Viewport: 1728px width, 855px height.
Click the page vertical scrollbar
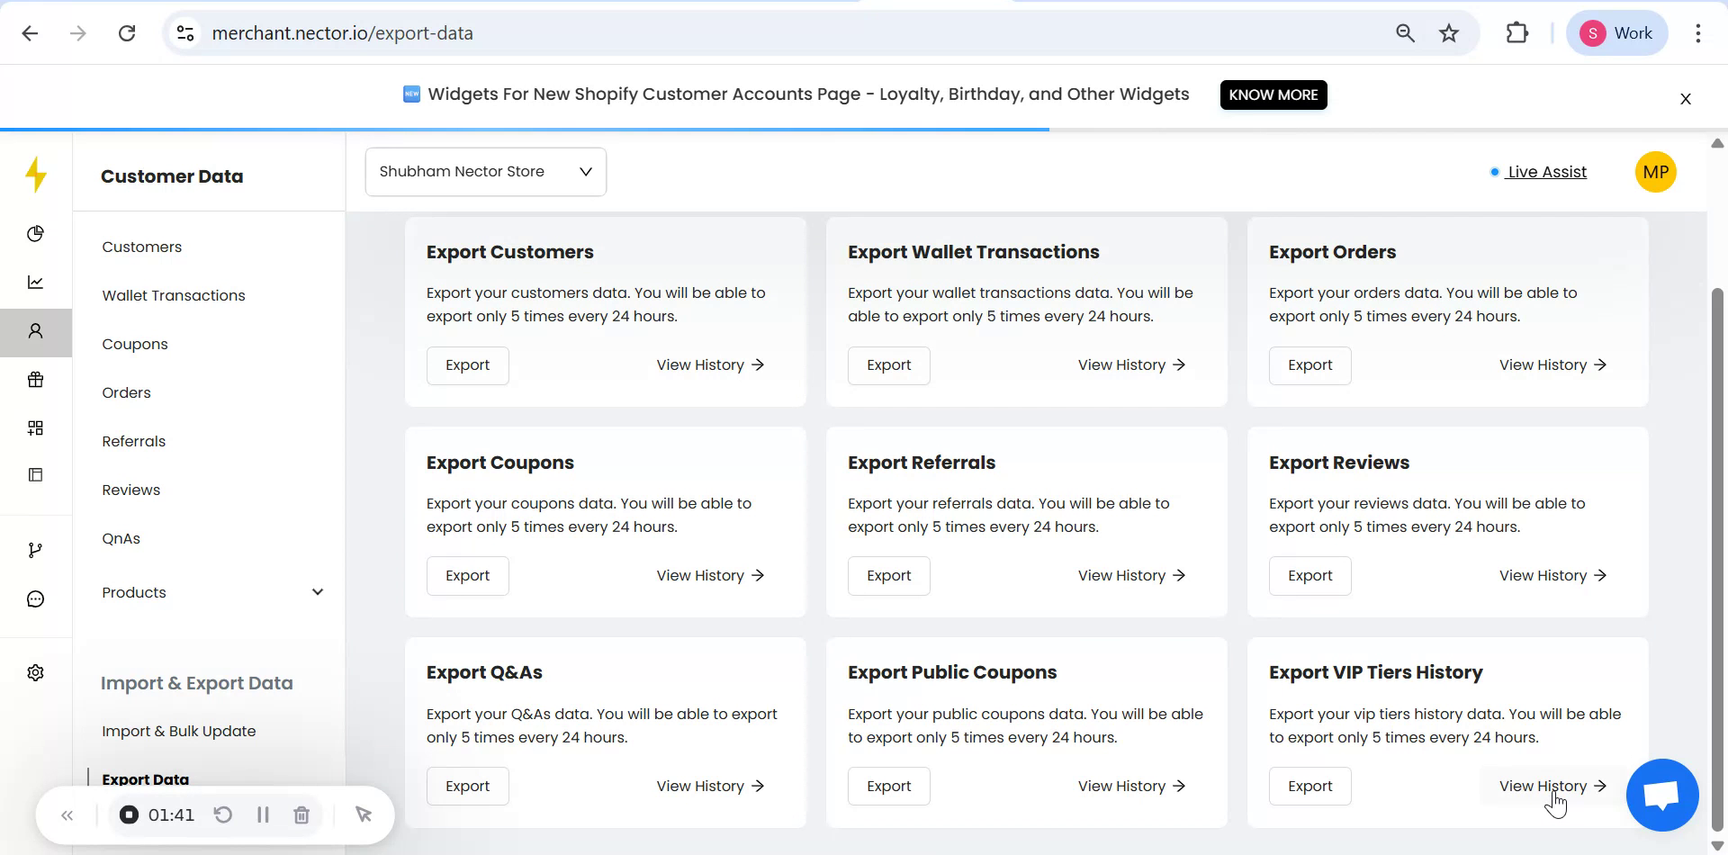[1717, 540]
